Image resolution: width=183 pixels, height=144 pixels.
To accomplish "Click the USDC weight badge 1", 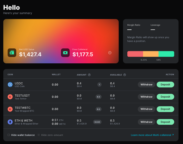I will coord(99,84).
